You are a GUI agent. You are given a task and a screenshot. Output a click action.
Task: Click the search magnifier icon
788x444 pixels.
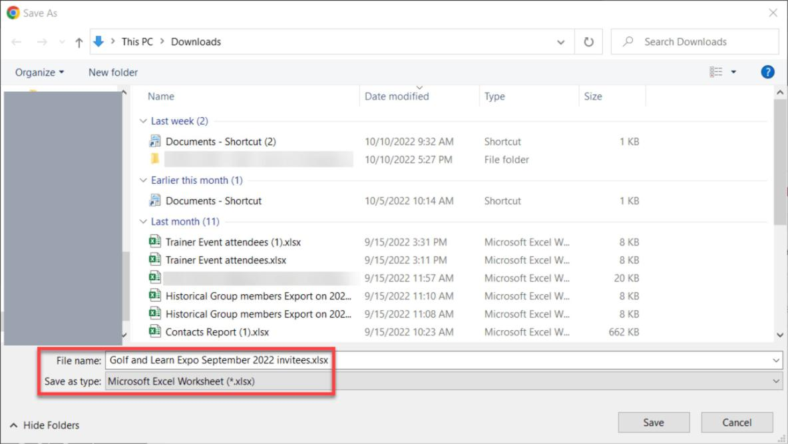tap(628, 42)
